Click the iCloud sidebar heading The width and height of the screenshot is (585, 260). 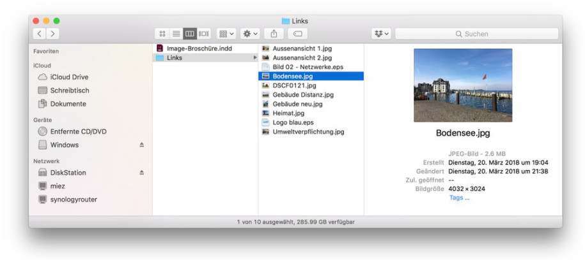[x=42, y=66]
